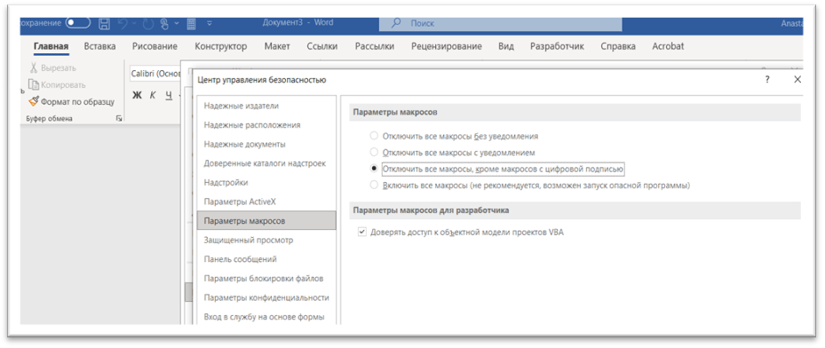Open the Справка ribbon tab

618,46
